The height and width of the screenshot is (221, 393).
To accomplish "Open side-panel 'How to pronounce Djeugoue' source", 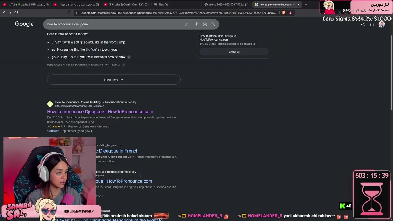I will [218, 38].
